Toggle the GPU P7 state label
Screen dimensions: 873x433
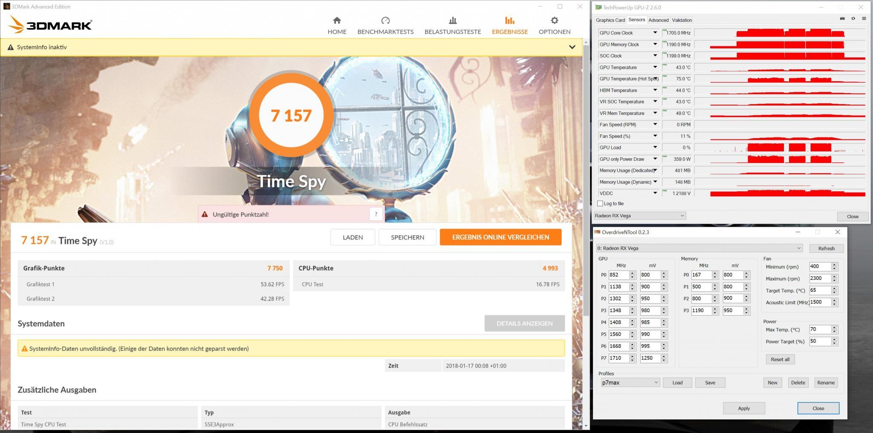[603, 358]
